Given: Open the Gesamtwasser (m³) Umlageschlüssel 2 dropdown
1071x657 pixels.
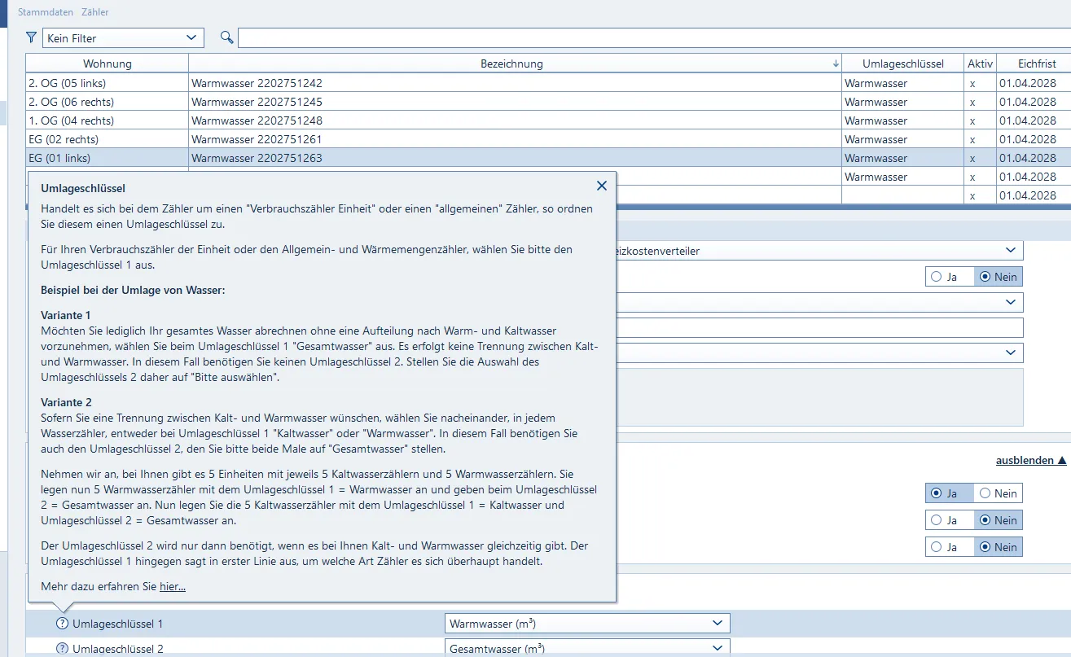Looking at the screenshot, I should [x=587, y=648].
